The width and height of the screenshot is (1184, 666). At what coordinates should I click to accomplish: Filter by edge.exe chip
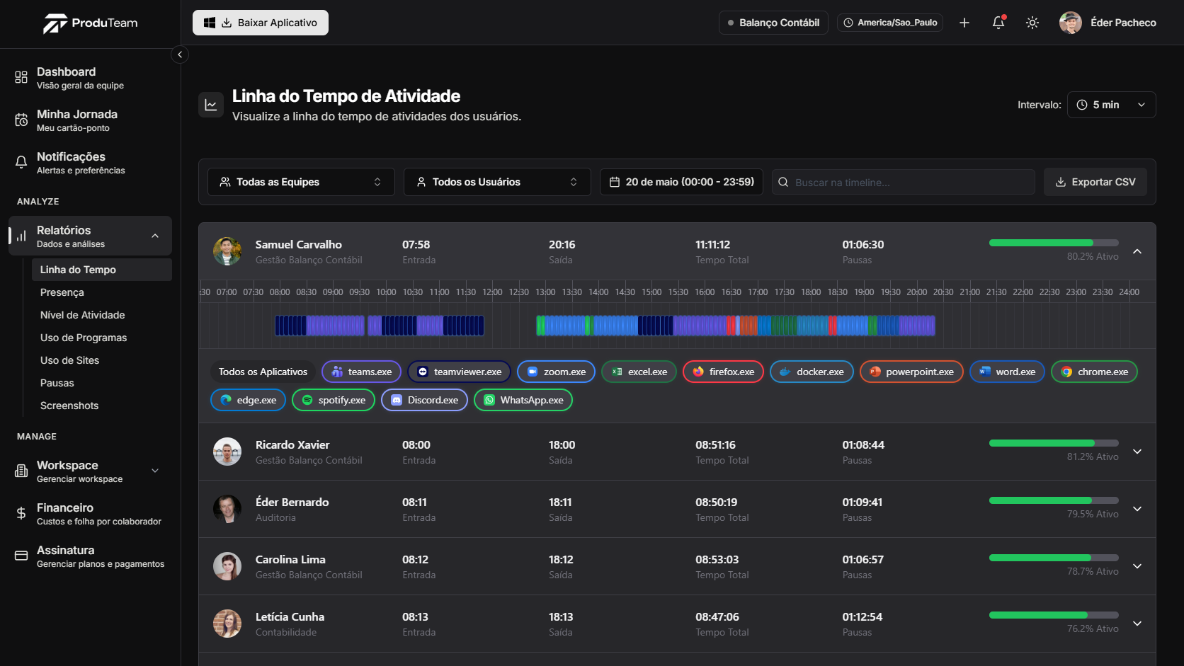coord(249,400)
